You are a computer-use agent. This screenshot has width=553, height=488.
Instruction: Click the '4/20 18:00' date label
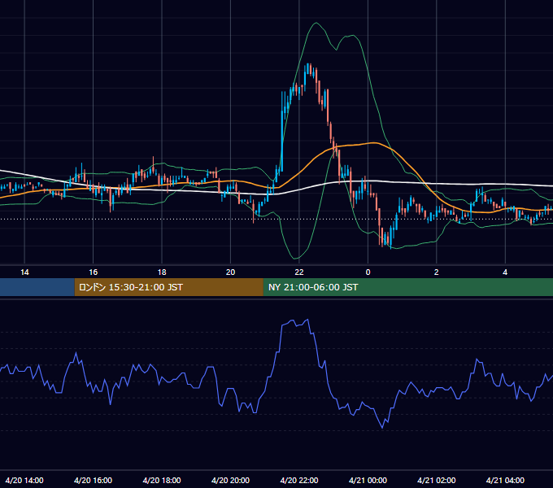(162, 480)
